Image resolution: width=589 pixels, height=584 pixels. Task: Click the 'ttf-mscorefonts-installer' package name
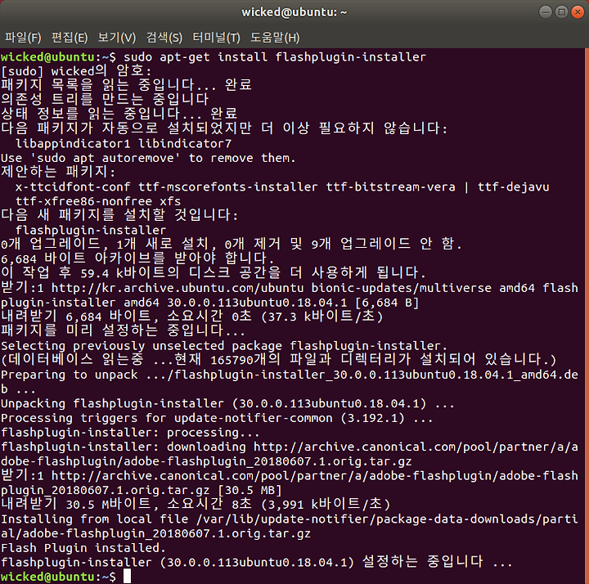[228, 187]
